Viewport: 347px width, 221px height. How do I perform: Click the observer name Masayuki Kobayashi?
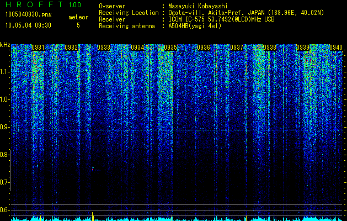click(x=198, y=6)
